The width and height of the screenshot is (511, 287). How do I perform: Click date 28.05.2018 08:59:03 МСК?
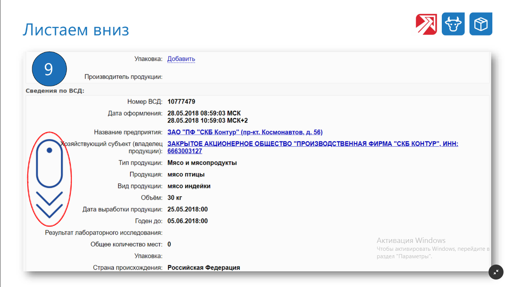(x=204, y=113)
